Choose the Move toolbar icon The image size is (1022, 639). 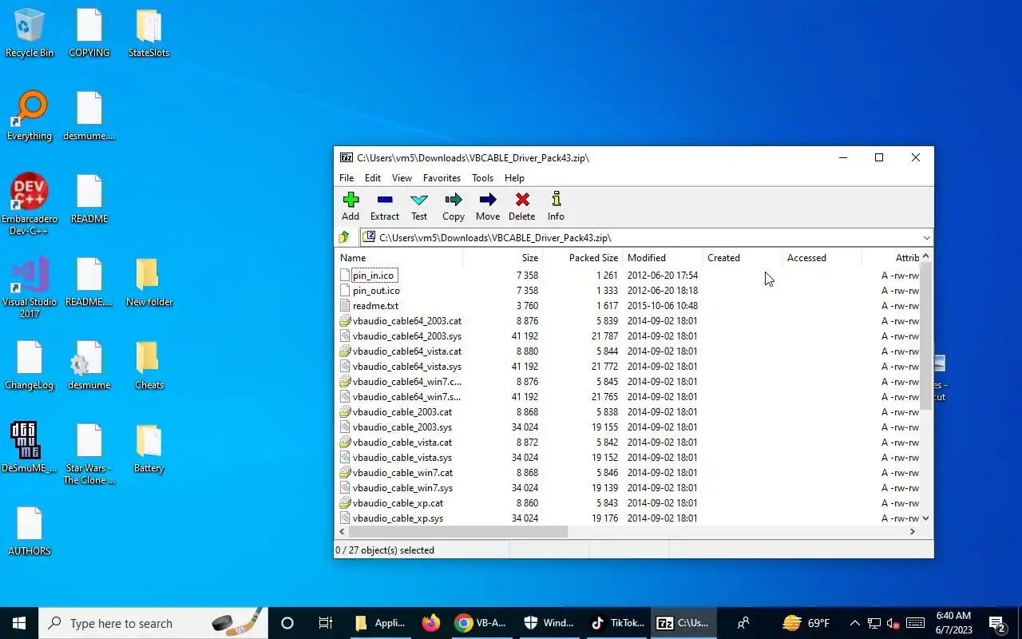point(488,206)
